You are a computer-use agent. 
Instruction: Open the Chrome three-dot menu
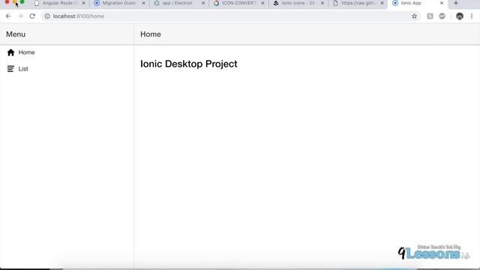click(x=472, y=16)
